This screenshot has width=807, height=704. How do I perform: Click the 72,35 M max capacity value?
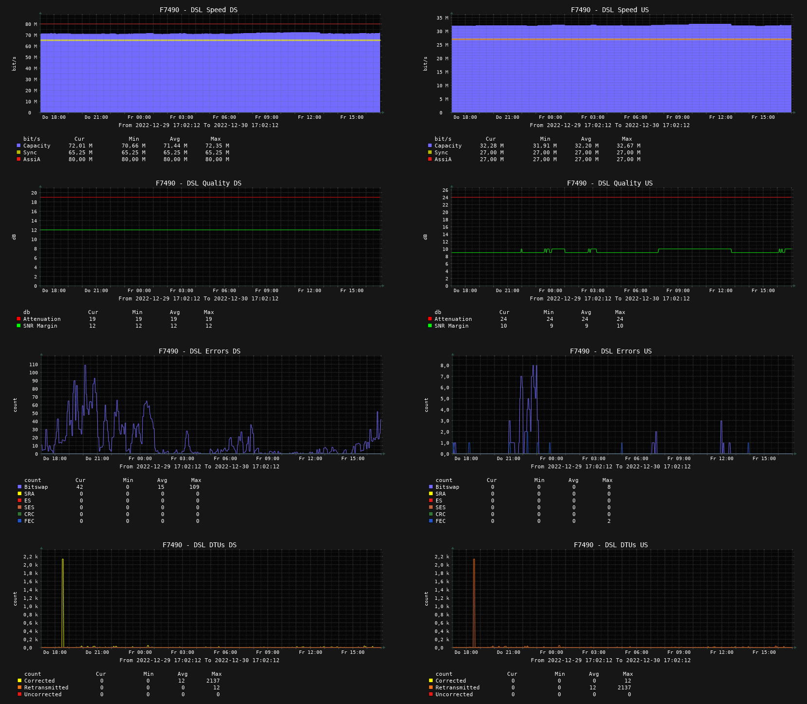click(x=217, y=146)
